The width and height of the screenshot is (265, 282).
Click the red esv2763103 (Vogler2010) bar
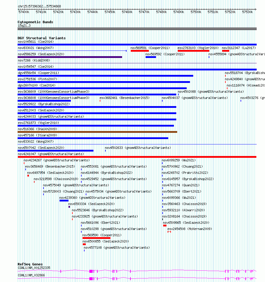pyautogui.click(x=193, y=51)
